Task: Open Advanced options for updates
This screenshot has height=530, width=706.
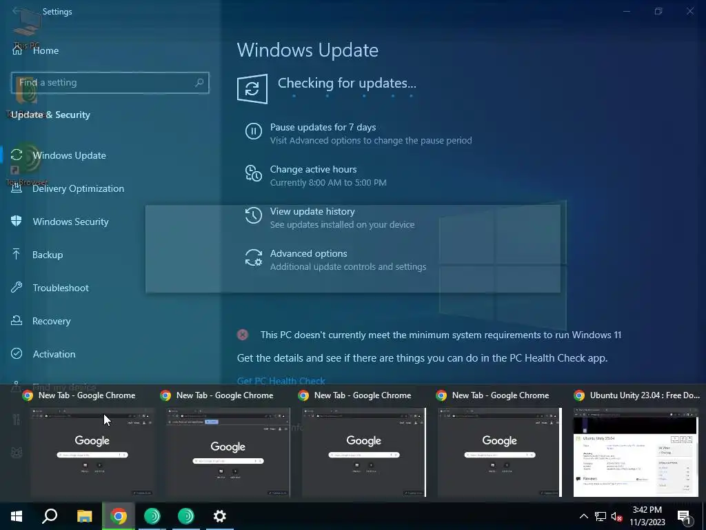Action: tap(308, 253)
